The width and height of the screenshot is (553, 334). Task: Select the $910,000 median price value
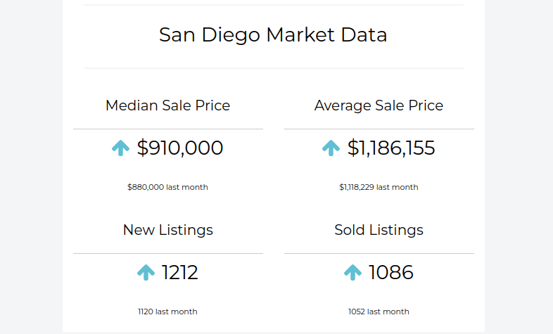[180, 148]
